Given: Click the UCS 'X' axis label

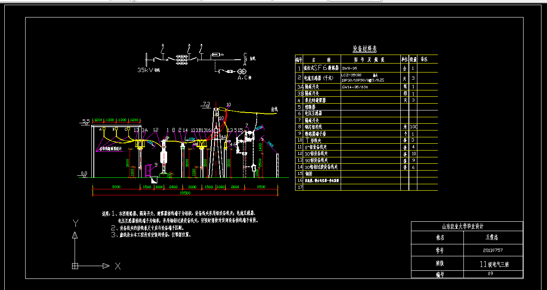Looking at the screenshot, I should 118,266.
